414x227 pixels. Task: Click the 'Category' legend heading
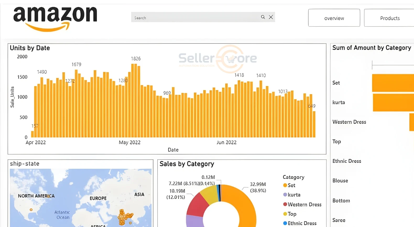click(x=293, y=177)
